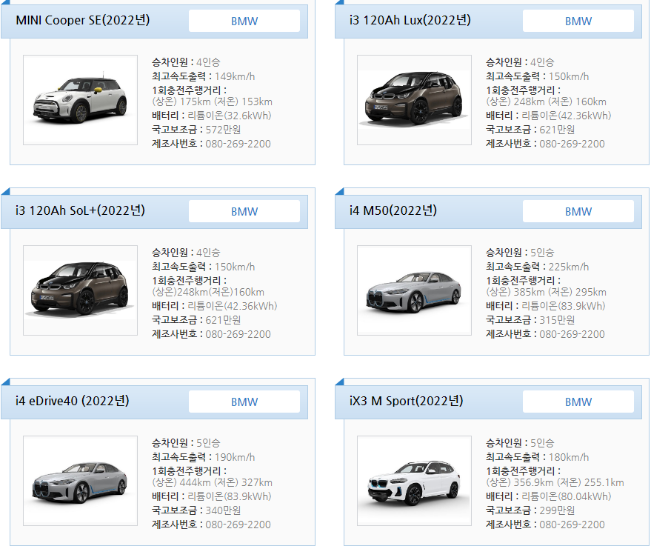Select the title 'iX3 M Sport(2022년)'
This screenshot has width=651, height=546.
tap(406, 401)
